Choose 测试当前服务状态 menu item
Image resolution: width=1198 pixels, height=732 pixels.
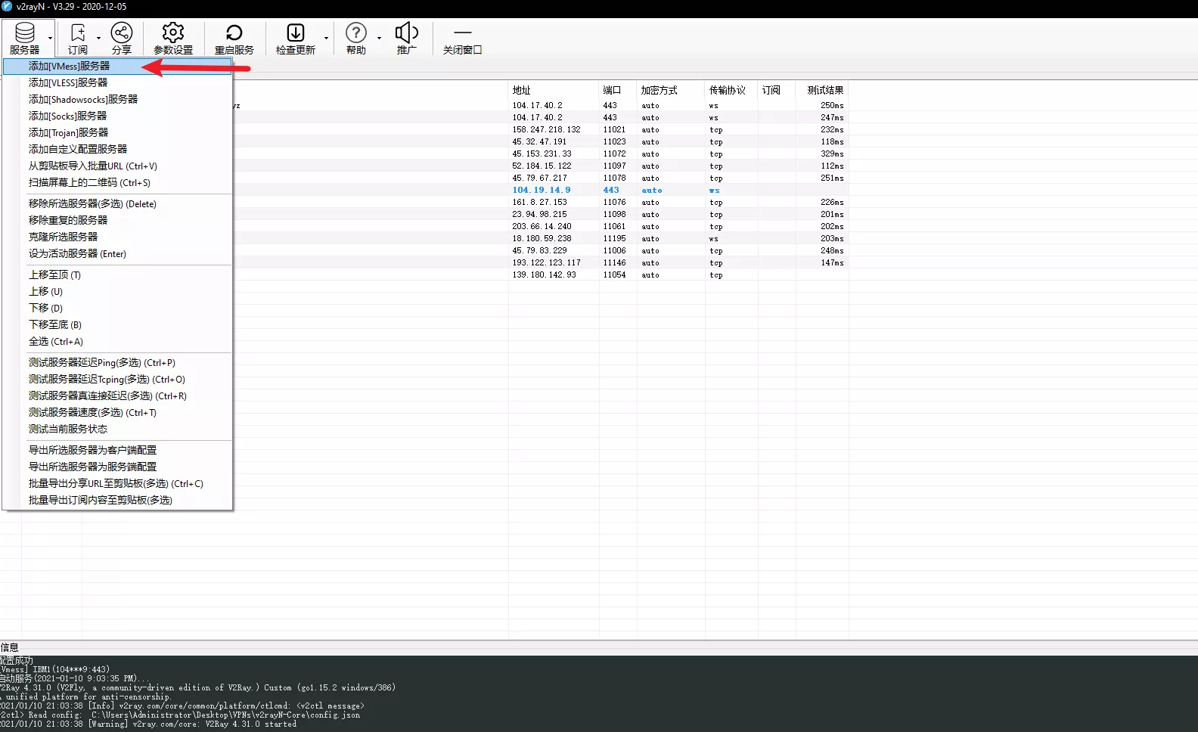117,430
